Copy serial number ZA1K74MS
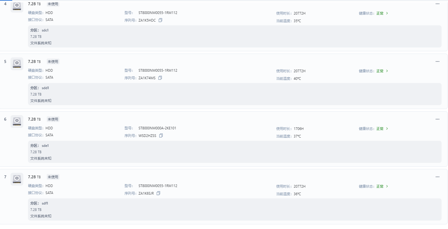This screenshot has width=448, height=229. pos(160,78)
